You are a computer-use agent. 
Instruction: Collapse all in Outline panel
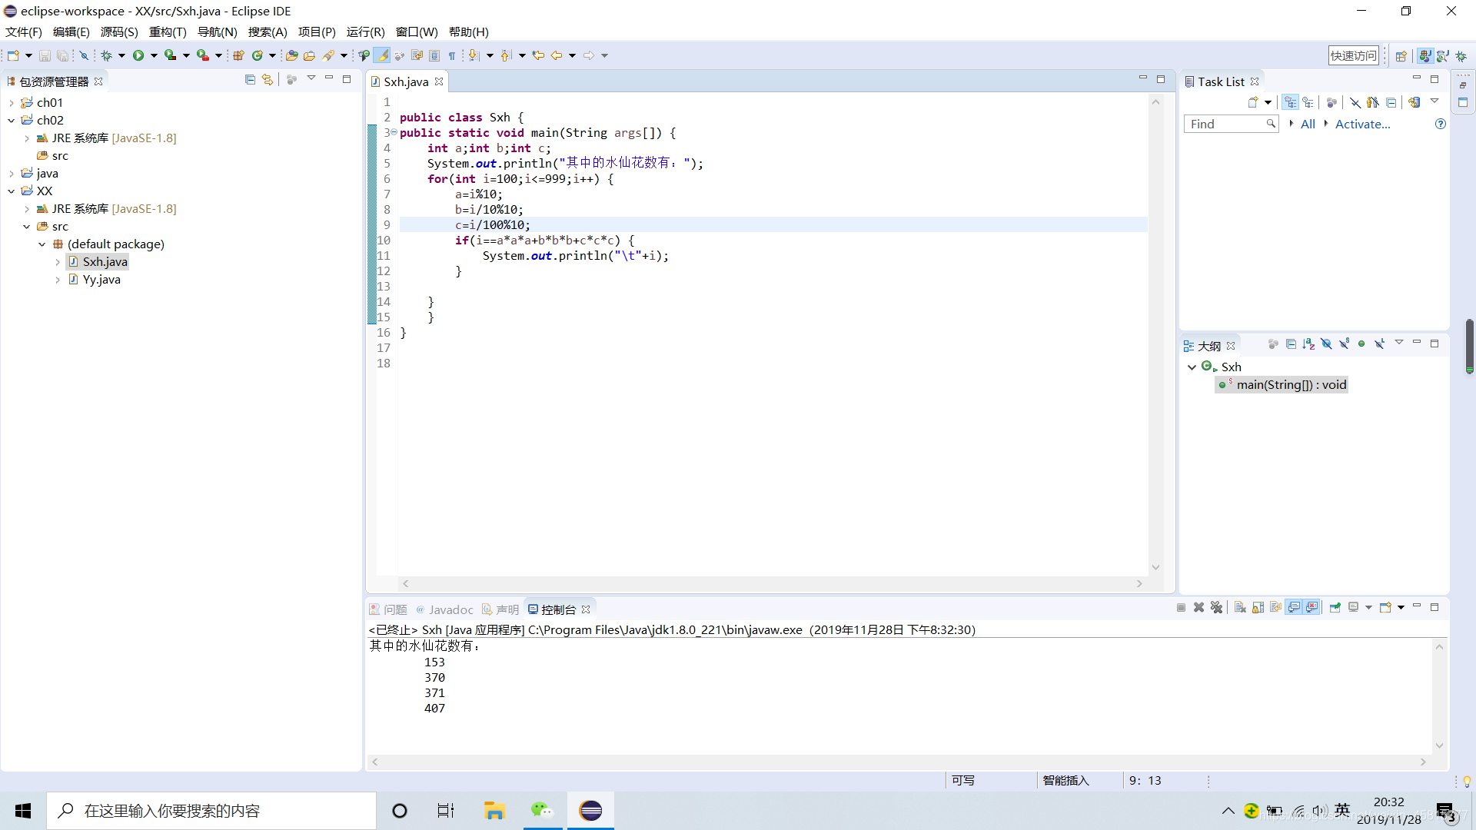coord(1291,344)
